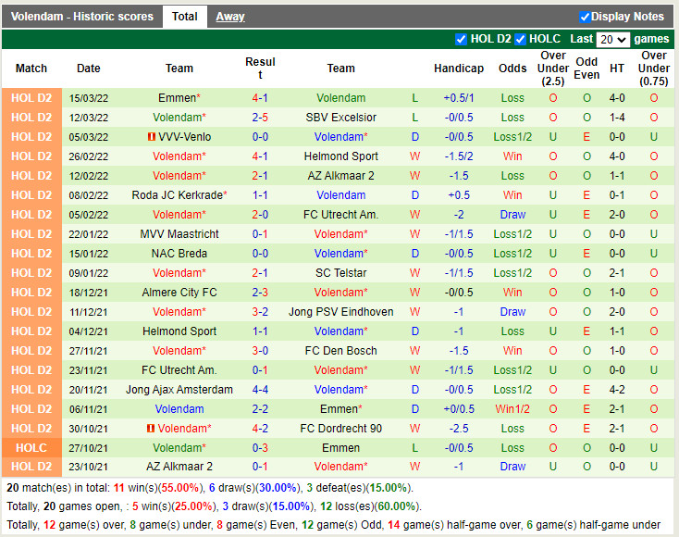Click team name AZ Alkmaar 2 on 12/02/22
Screen dimensions: 679x537
pyautogui.click(x=340, y=176)
